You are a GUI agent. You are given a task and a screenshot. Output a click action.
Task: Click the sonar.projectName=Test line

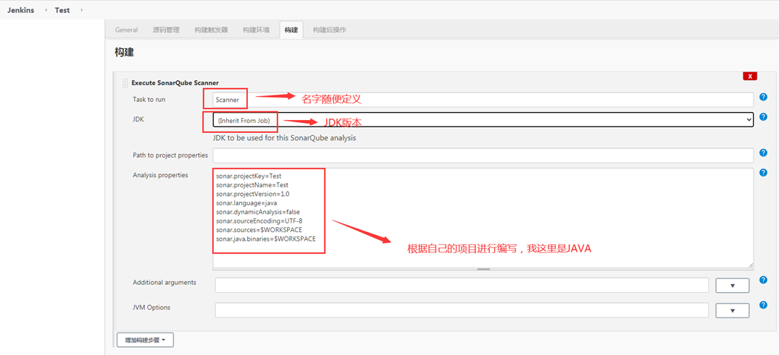252,185
